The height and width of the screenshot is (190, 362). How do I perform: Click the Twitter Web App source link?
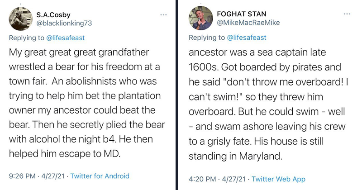click(278, 179)
